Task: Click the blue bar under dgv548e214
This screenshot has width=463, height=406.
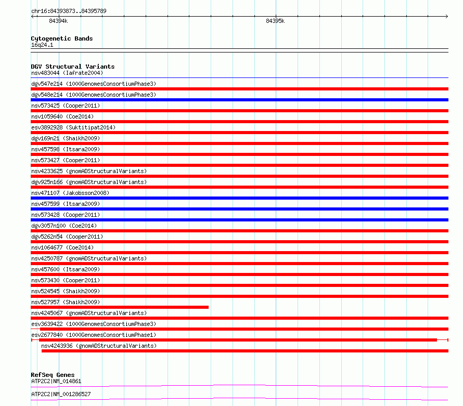Action: point(239,100)
